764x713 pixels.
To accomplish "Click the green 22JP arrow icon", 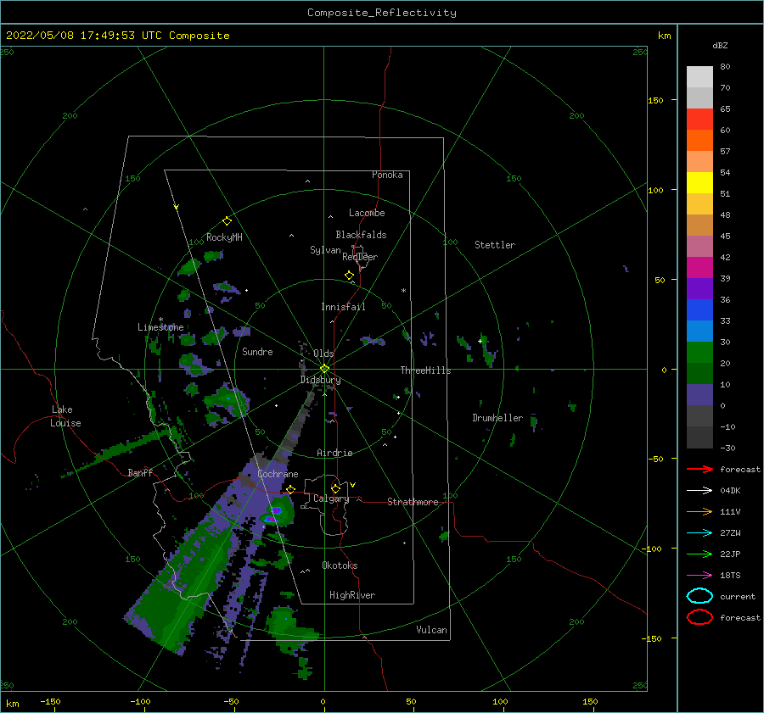I will tap(699, 554).
